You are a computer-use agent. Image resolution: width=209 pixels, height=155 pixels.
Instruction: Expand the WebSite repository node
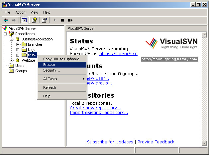(11, 60)
